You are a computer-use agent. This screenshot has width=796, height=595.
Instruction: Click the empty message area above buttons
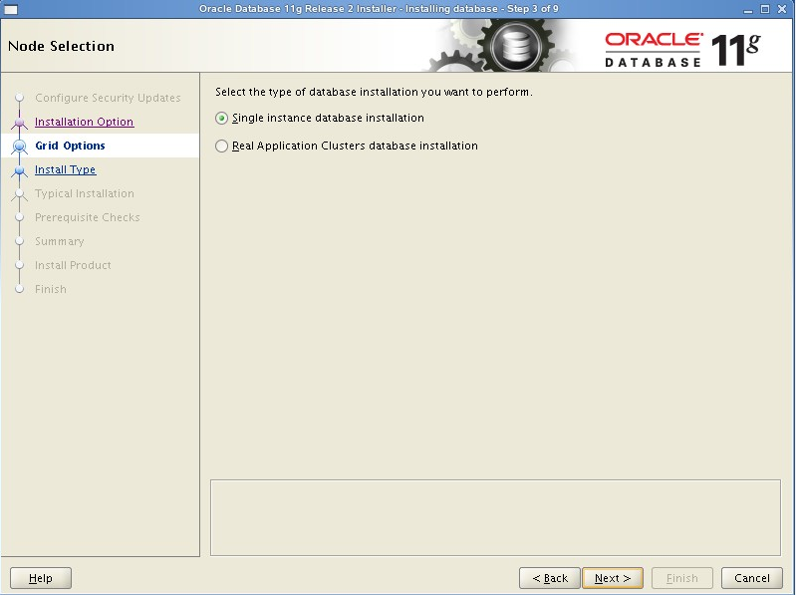point(495,517)
